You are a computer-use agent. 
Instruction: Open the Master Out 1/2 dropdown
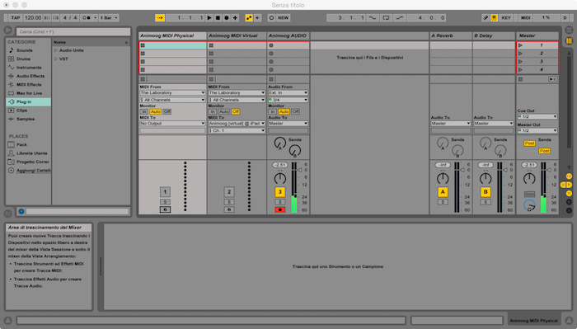(537, 130)
